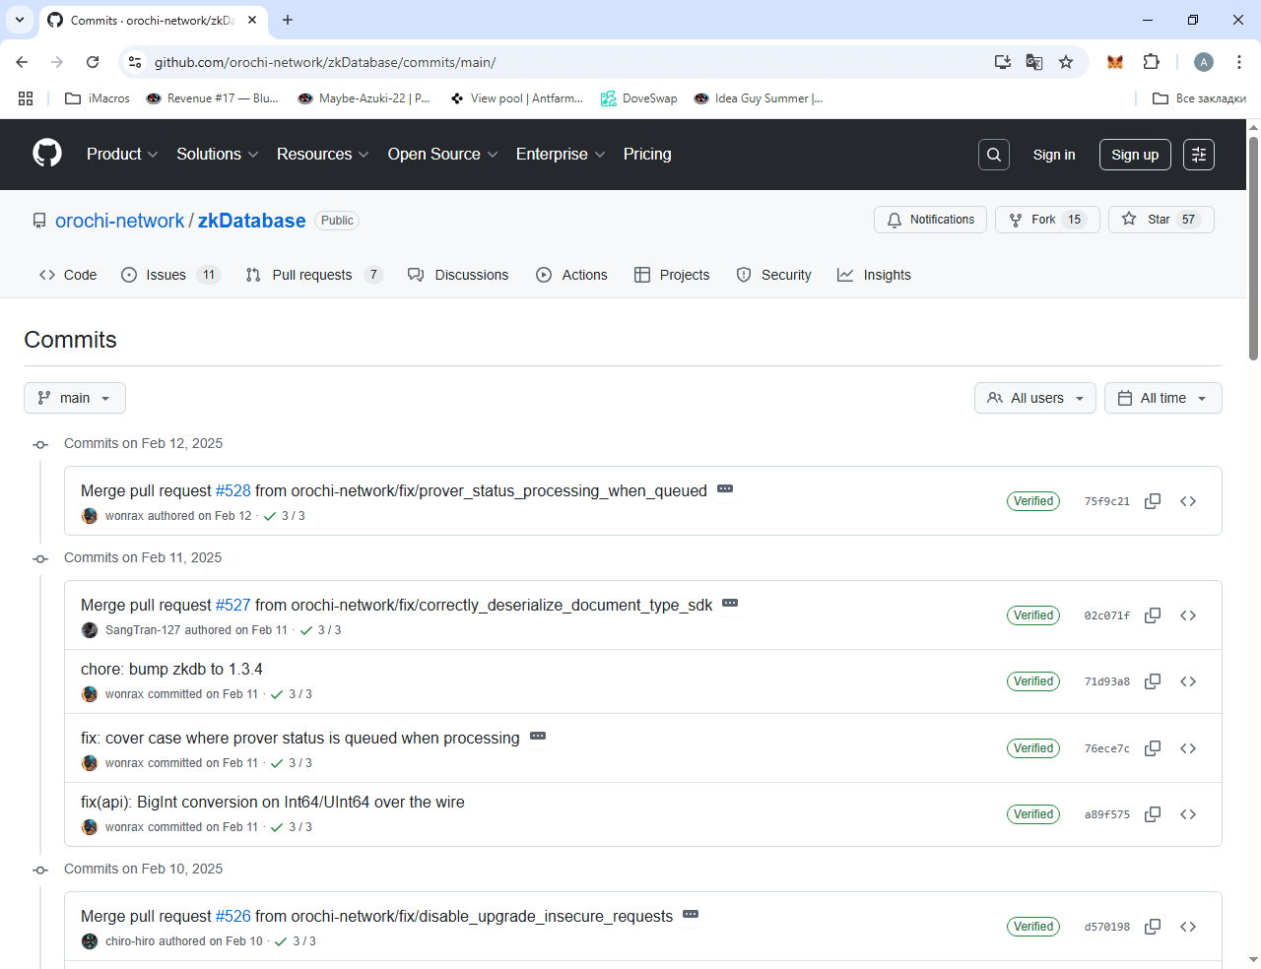Screen dimensions: 1261x969
Task: Open the tab search dropdown arrow
Action: (20, 20)
